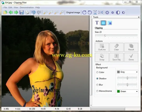Click the horizontal scrollbar in status bar
142x112 pixels.
[x=108, y=109]
